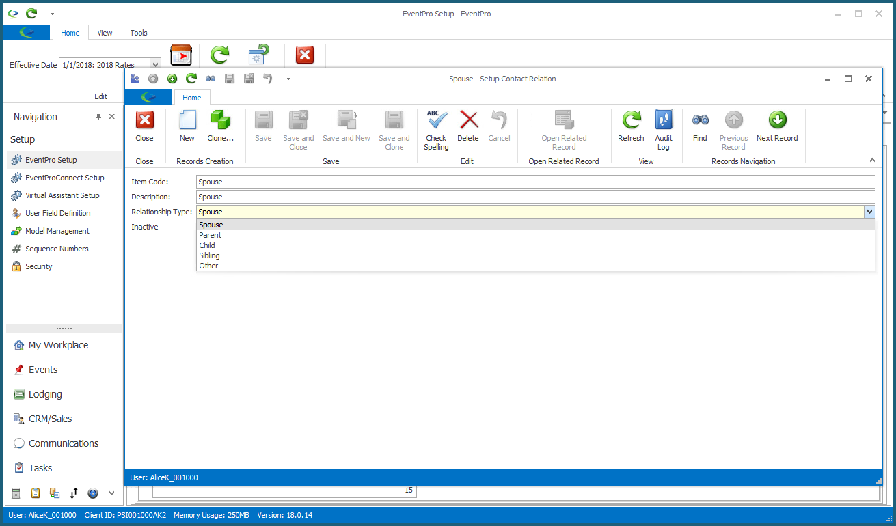Screen dimensions: 896x526
Task: Click the application menu button in EventPro Setup
Action: click(27, 32)
